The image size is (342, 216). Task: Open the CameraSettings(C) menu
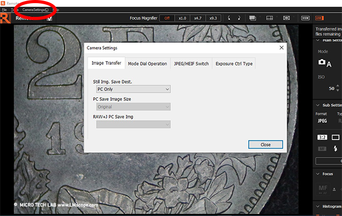[35, 9]
